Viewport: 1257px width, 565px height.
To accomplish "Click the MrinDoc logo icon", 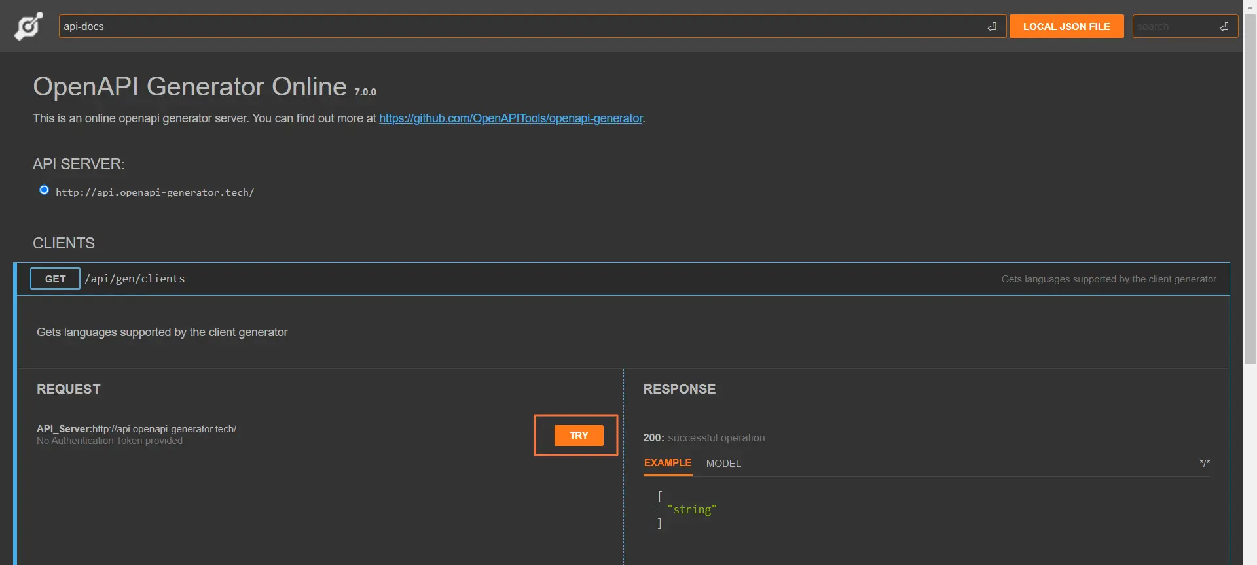I will coord(29,26).
